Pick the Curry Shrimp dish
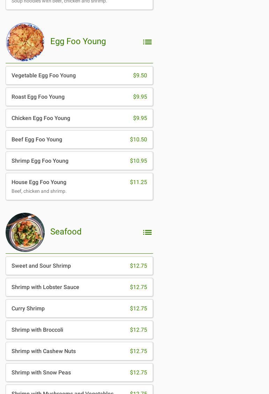This screenshot has width=269, height=394. [79, 309]
